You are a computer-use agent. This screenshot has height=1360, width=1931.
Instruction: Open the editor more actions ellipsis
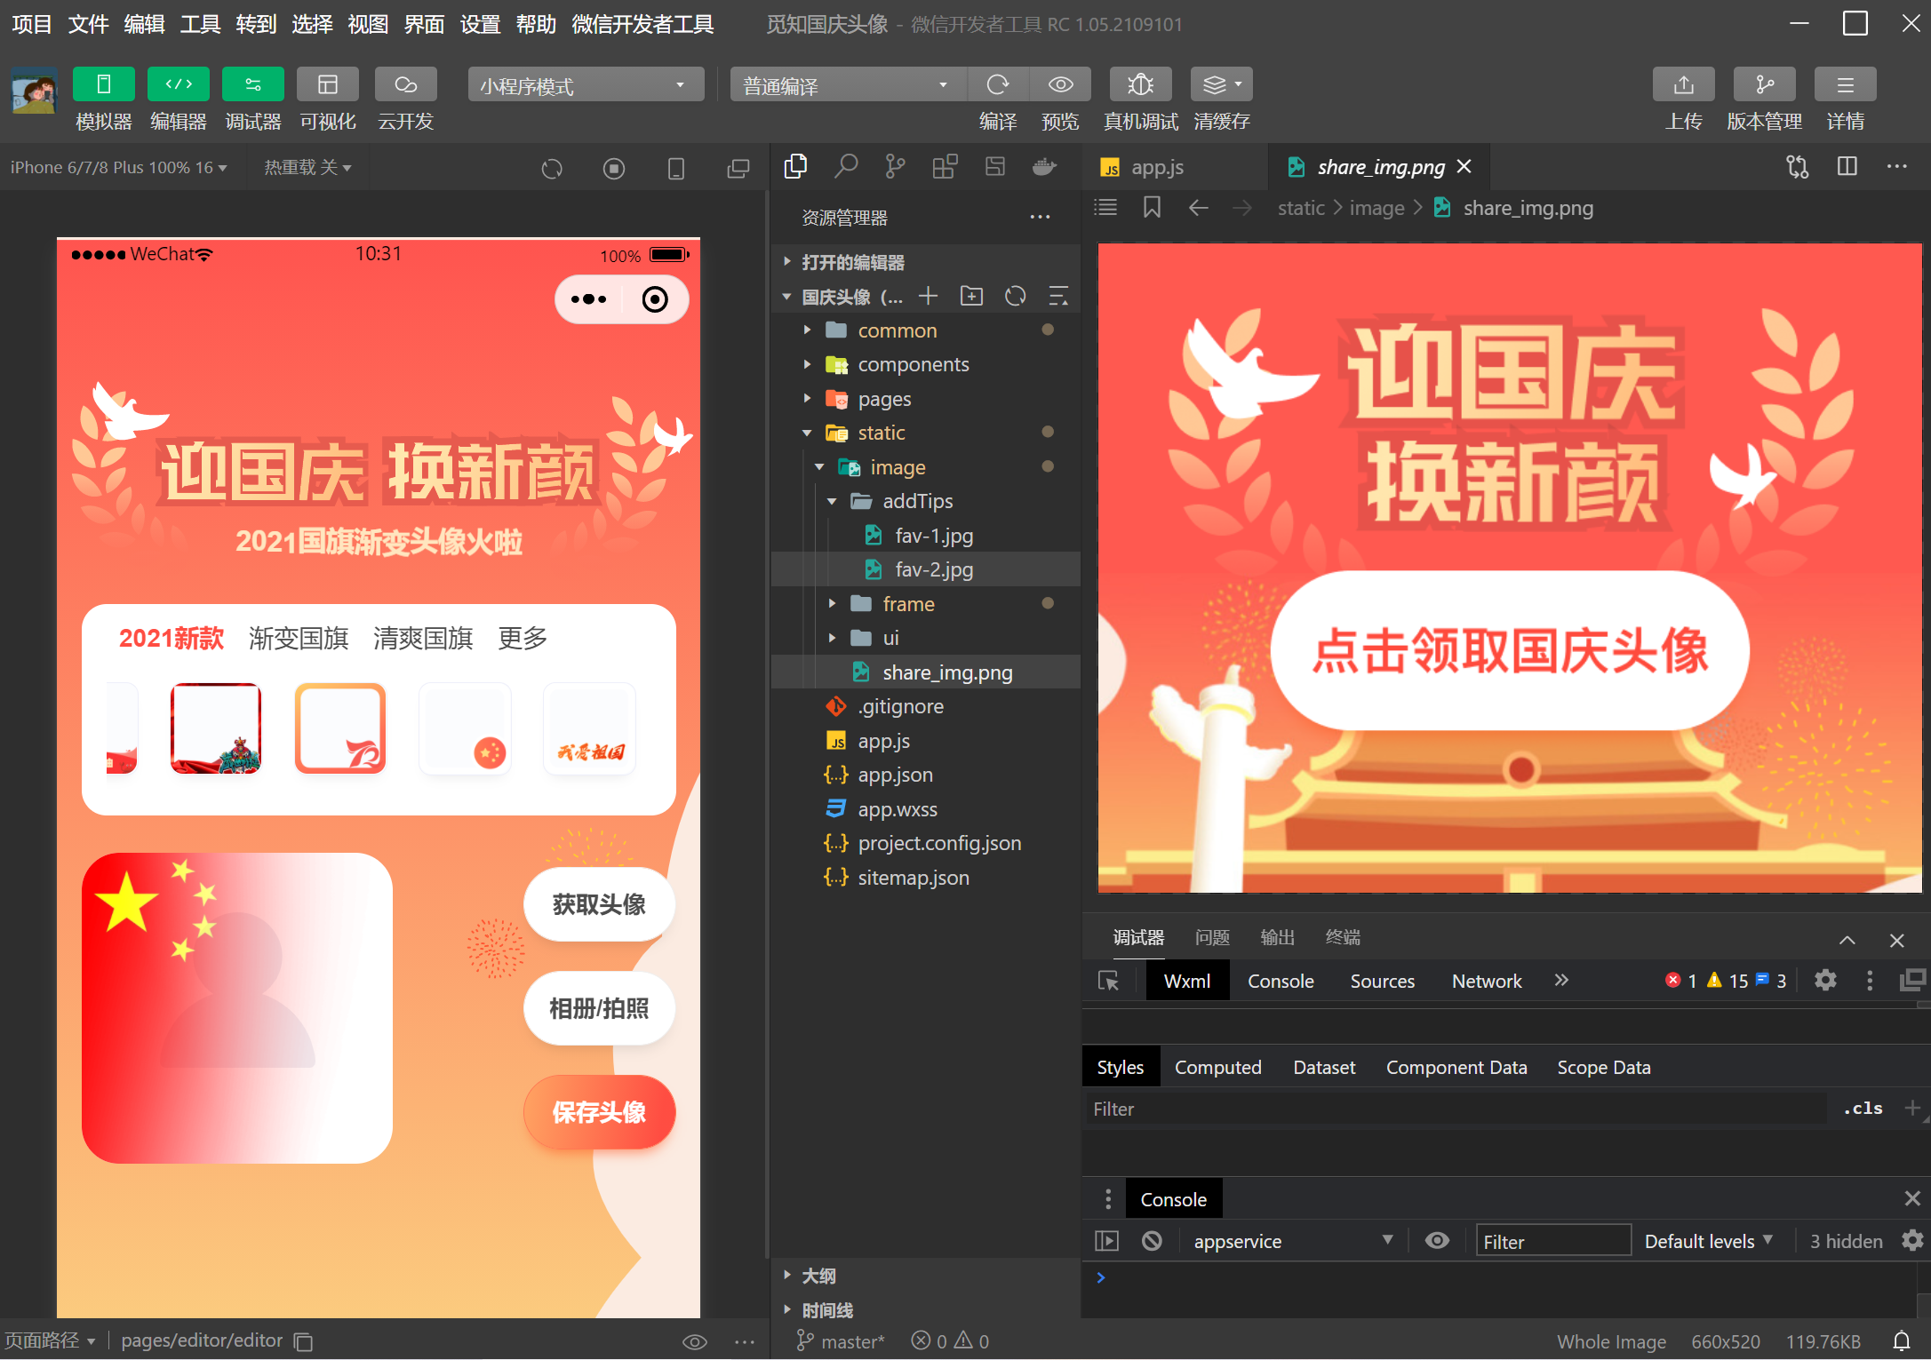coord(1897,166)
